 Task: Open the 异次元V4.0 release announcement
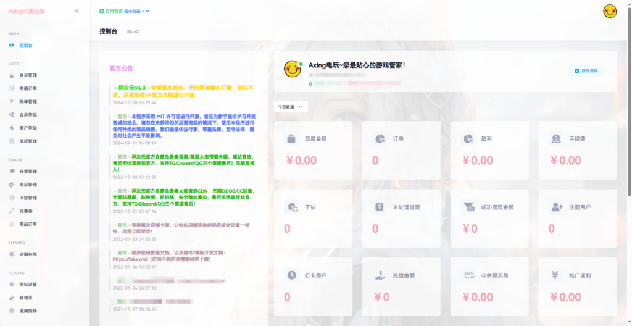[183, 91]
